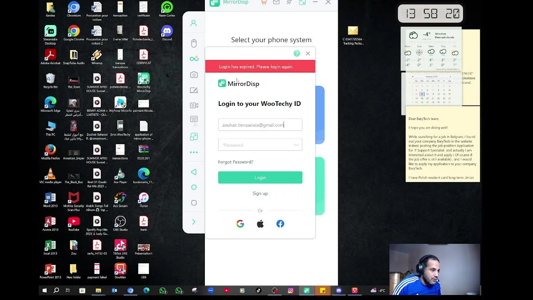This screenshot has width=533, height=300.
Task: Open WooTechy MirrorDisp desktop shortcut
Action: tap(144, 83)
